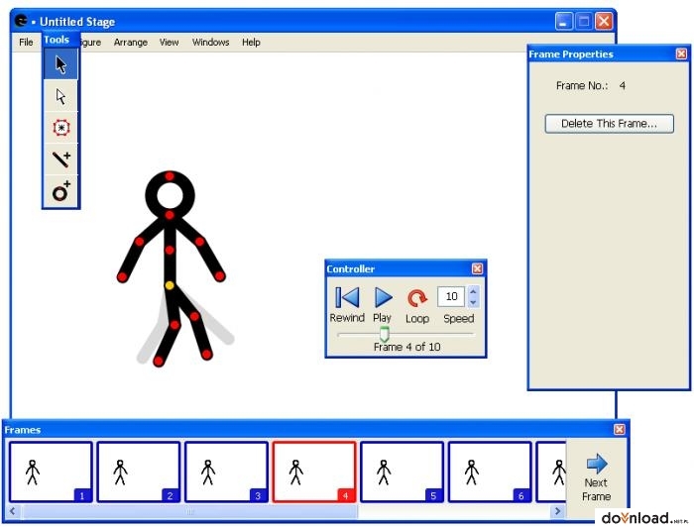The width and height of the screenshot is (694, 527).
Task: Select the white arrow subselection tool
Action: coord(61,96)
